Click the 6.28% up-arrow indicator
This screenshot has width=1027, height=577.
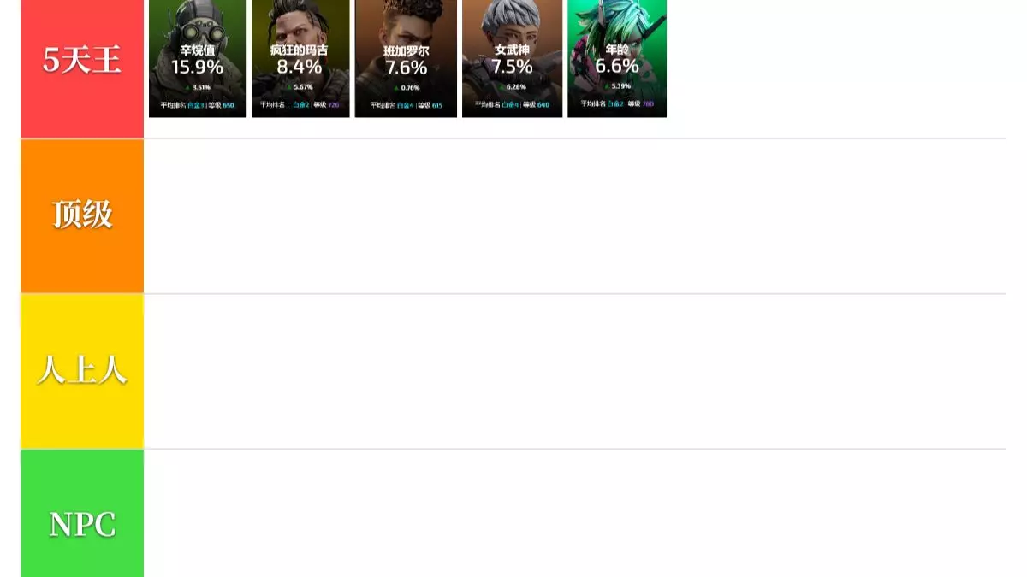[x=512, y=87]
